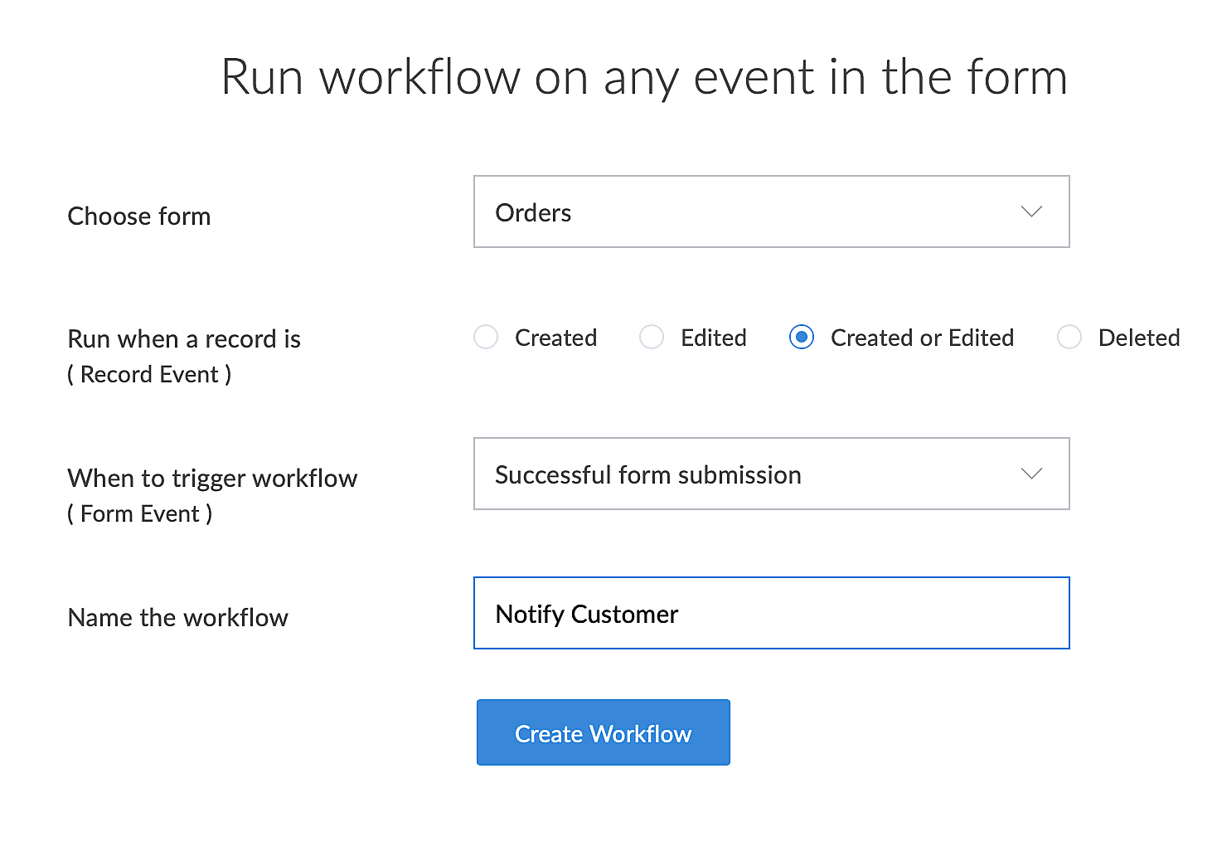Select the Deleted radio button
The width and height of the screenshot is (1217, 841).
1069,338
